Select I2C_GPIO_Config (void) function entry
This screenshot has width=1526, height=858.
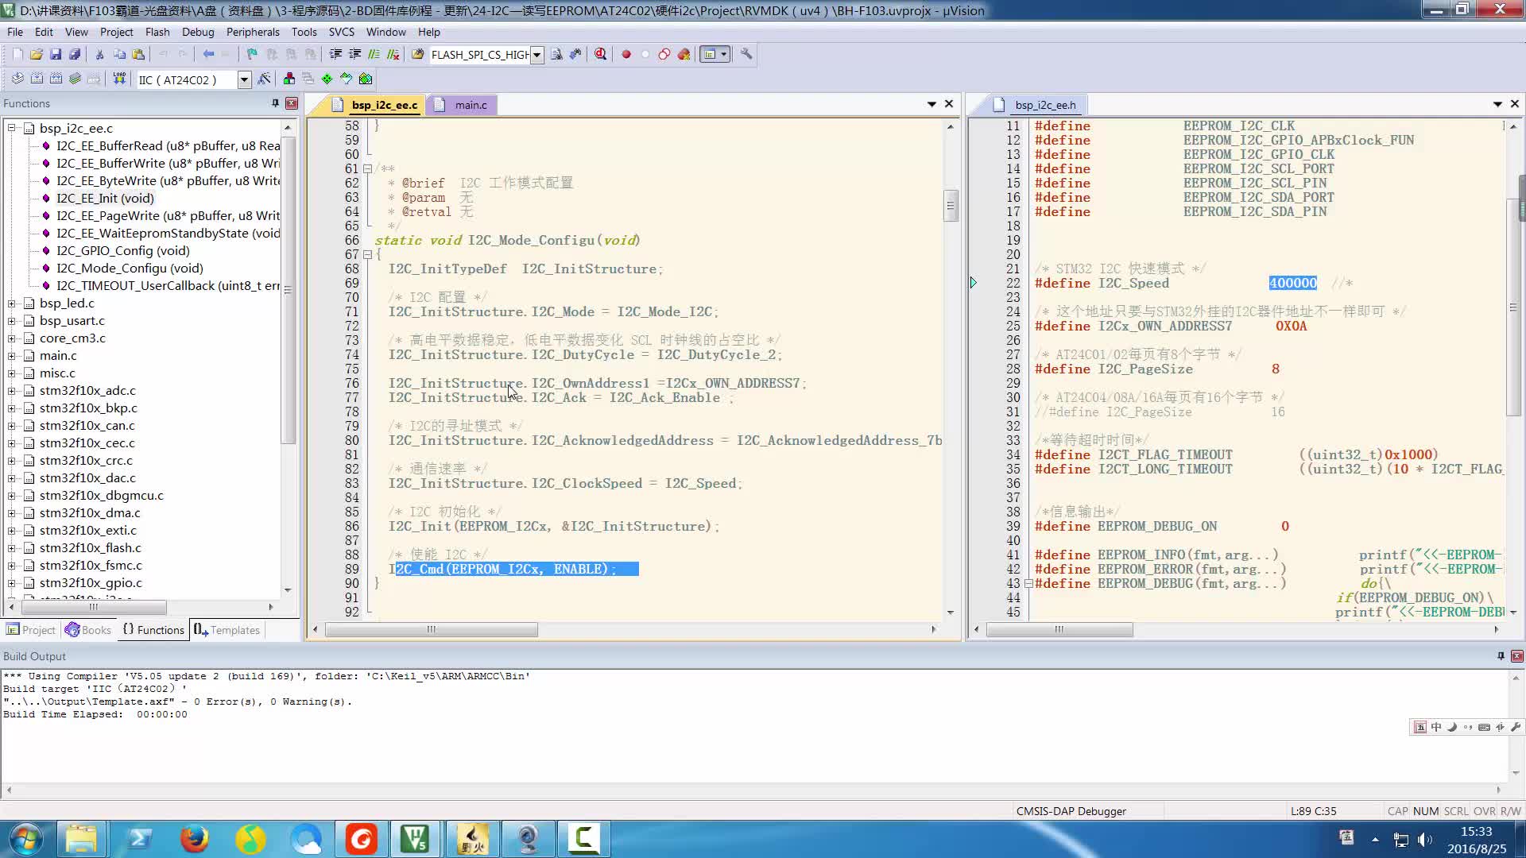(x=122, y=250)
